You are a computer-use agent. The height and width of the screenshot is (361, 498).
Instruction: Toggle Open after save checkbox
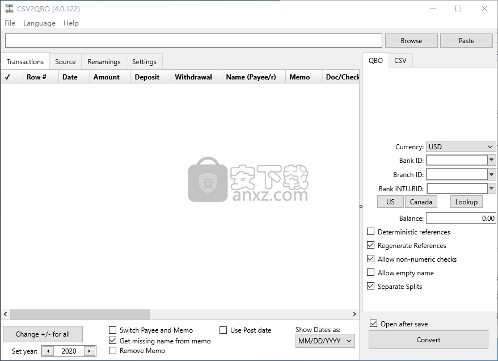[x=373, y=324]
